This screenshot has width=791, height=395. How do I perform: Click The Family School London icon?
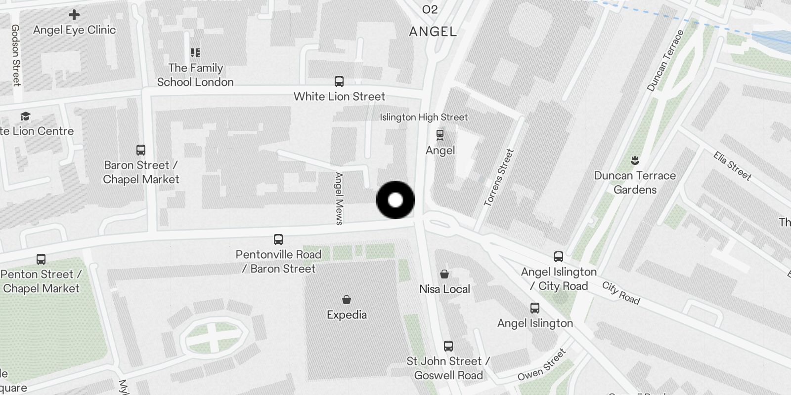(195, 52)
